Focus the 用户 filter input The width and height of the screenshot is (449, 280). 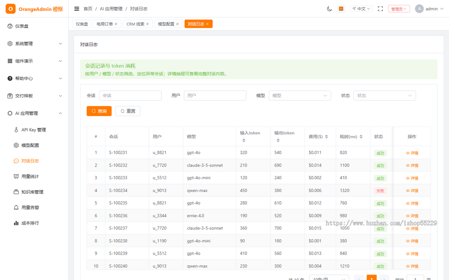(215, 96)
